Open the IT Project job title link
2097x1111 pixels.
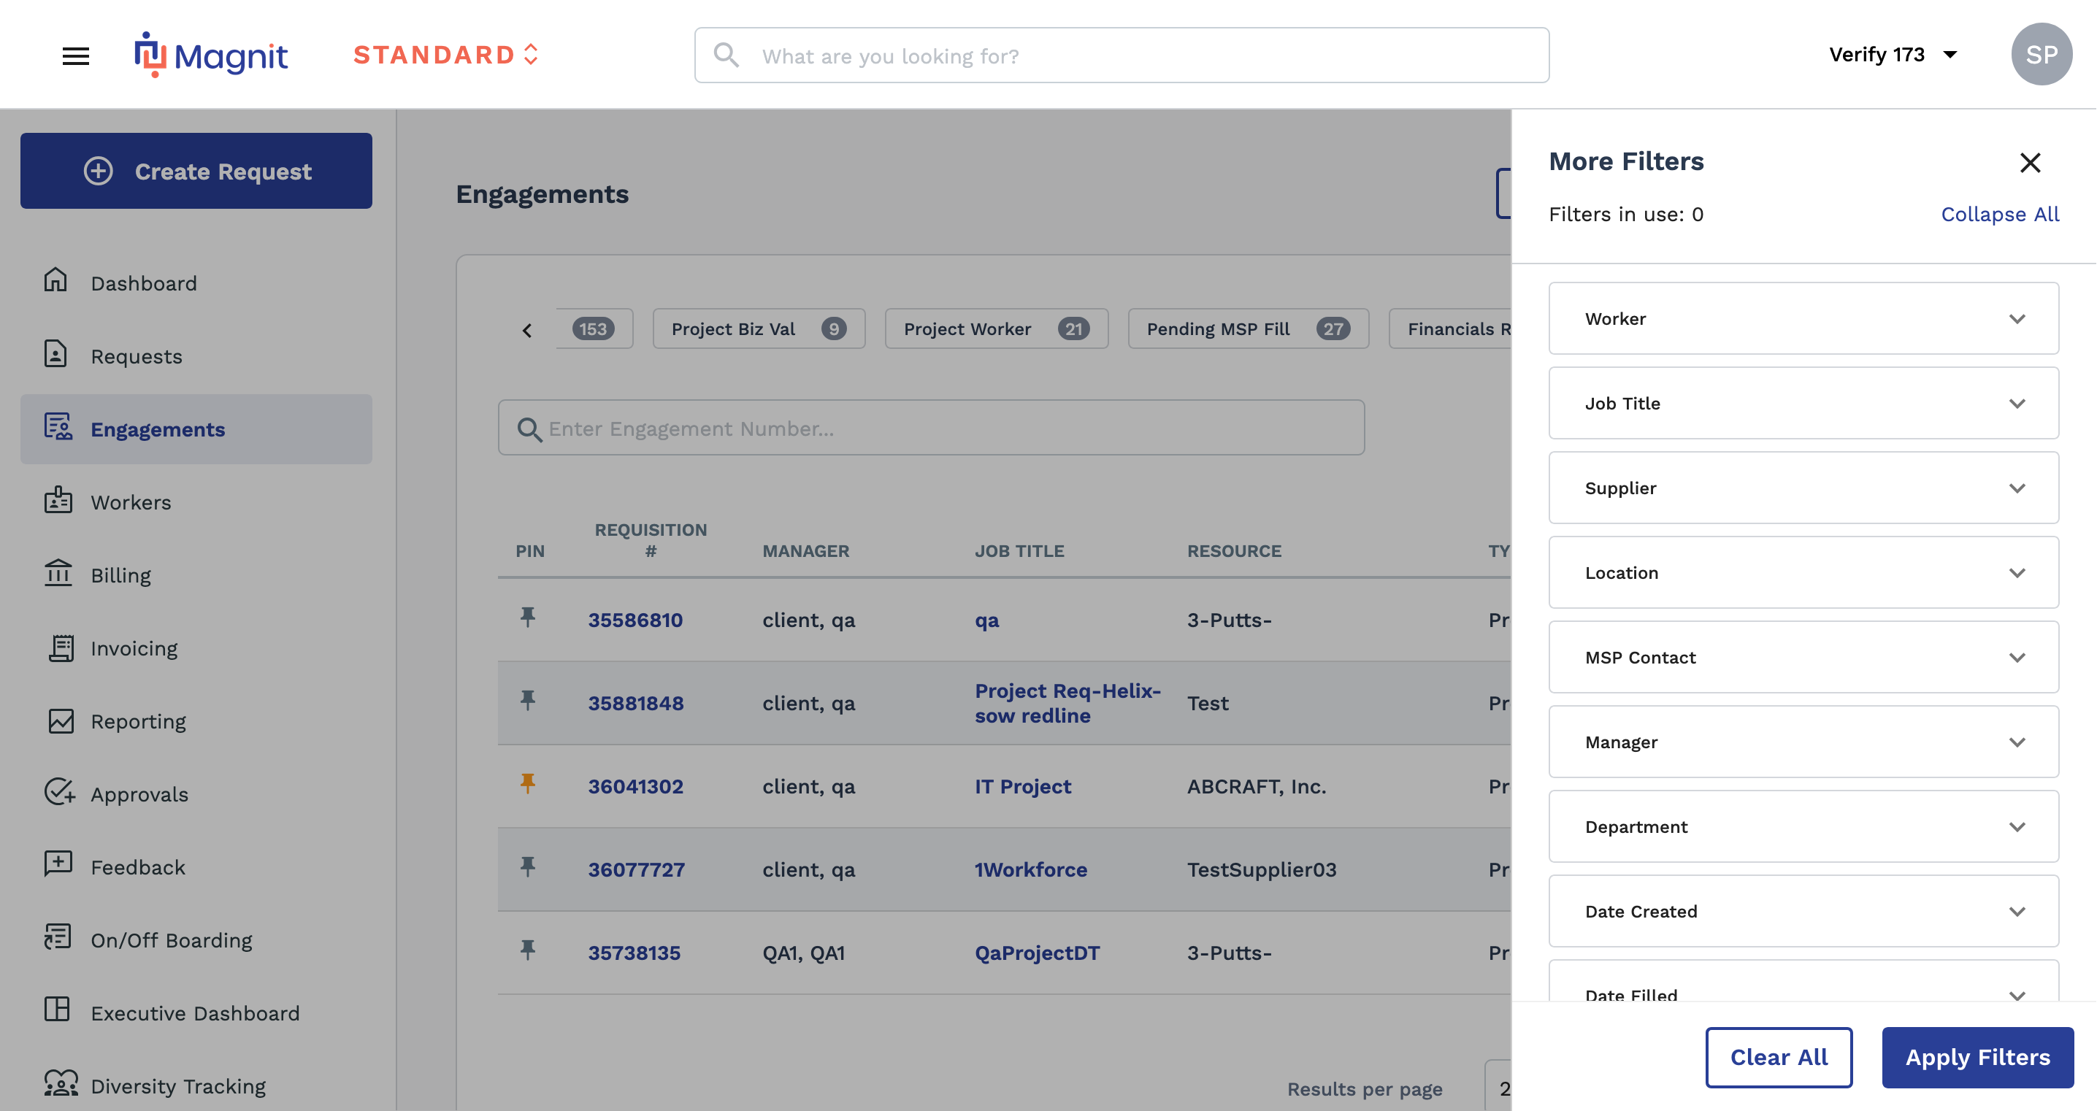(1022, 786)
